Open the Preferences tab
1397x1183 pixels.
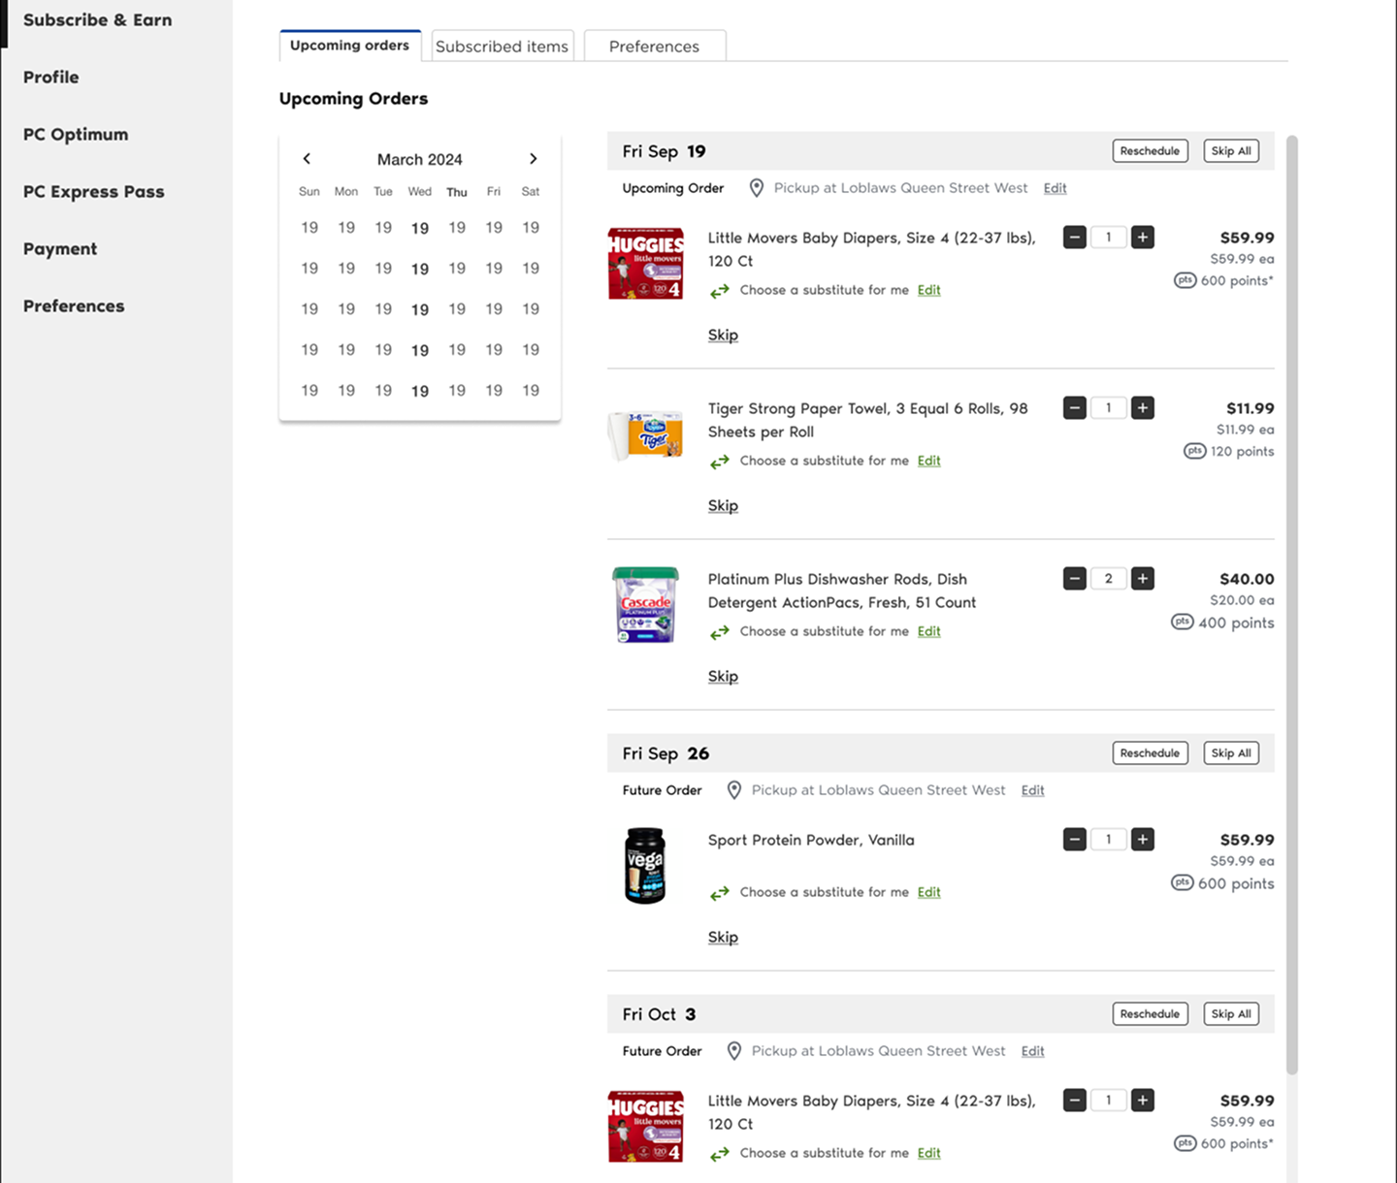coord(655,47)
